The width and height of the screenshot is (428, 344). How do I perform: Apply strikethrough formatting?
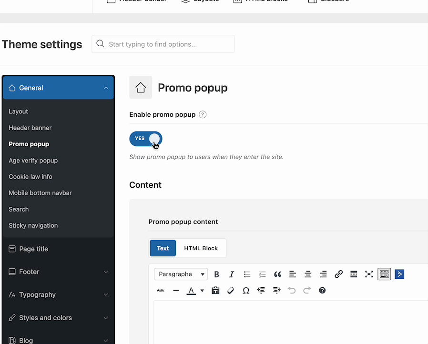point(161,290)
